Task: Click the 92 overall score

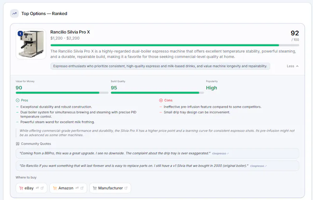Action: click(295, 33)
